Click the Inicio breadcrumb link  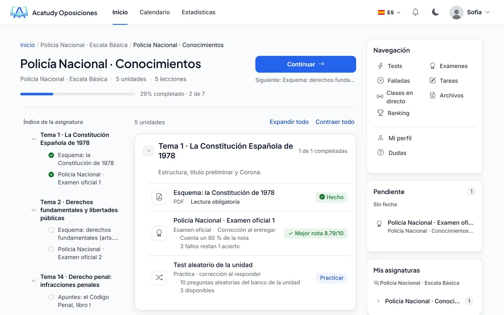coord(28,45)
